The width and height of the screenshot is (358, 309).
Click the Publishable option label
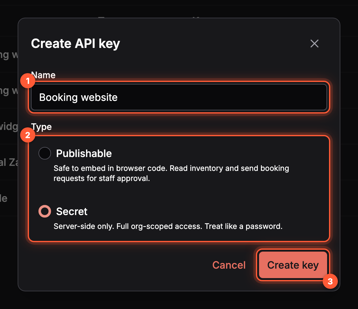pos(84,154)
